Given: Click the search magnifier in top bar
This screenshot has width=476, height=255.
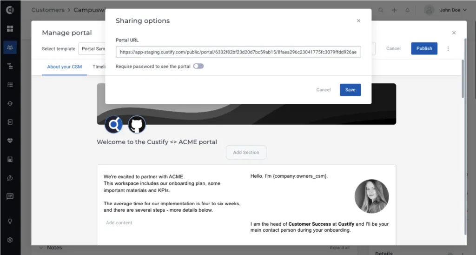Looking at the screenshot, I should click(x=381, y=10).
